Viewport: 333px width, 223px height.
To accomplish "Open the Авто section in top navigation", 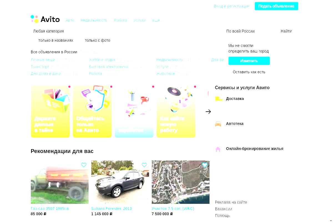I will 70,20.
